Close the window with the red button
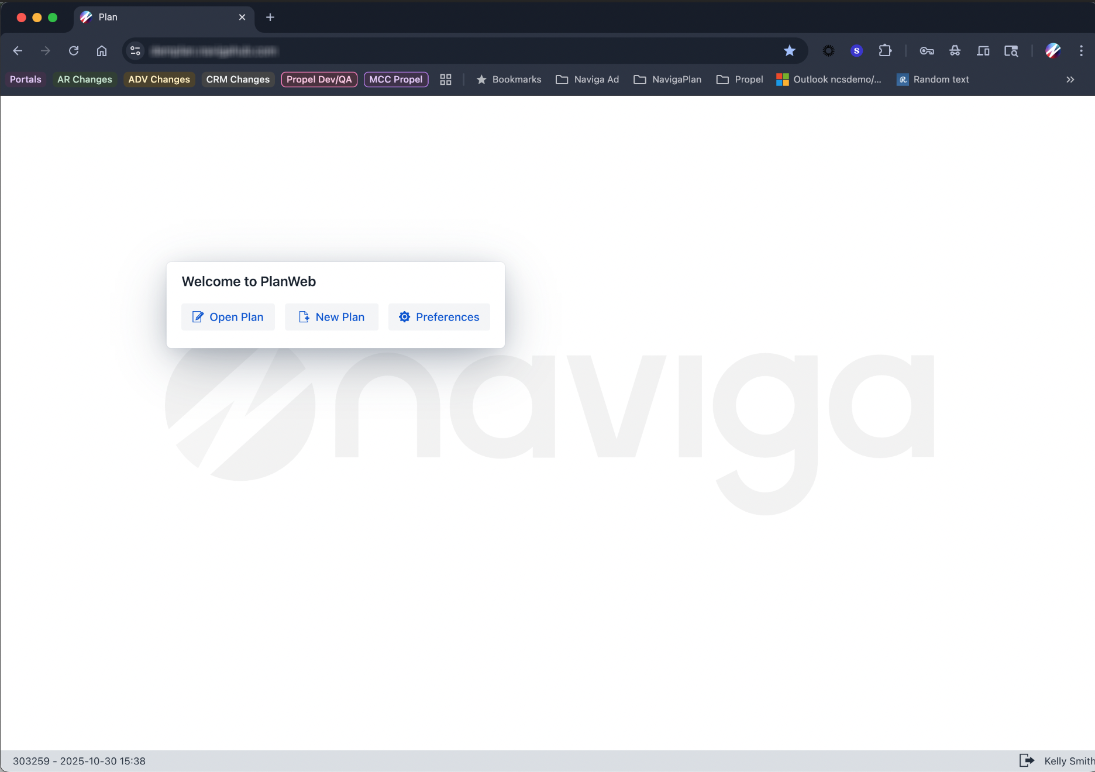The image size is (1095, 772). 22,18
